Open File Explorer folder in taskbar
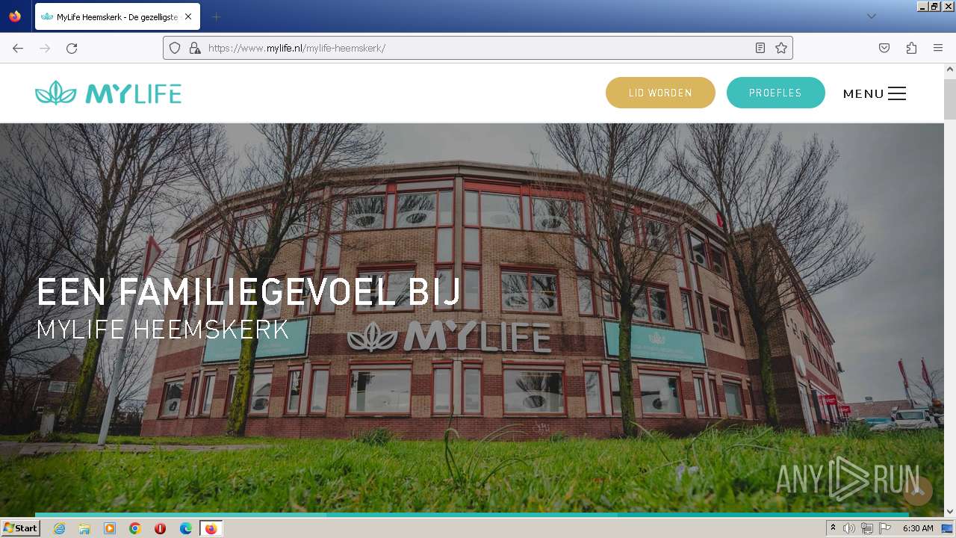This screenshot has width=956, height=538. (x=84, y=528)
